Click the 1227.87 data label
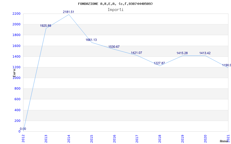Image resolution: width=231 pixels, height=144 pixels. pos(159,63)
